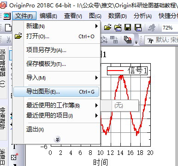The width and height of the screenshot is (178, 166).
Task: Expand the 新建(N) submenu
Action: (56, 26)
